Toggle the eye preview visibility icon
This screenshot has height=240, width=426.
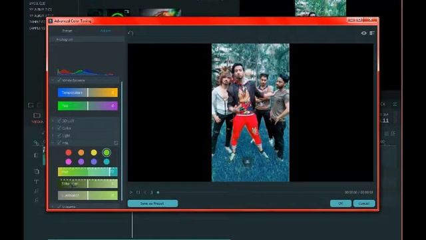(364, 33)
